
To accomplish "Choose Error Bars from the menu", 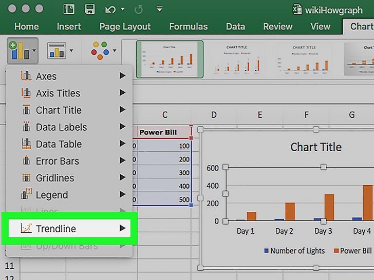I will point(69,161).
